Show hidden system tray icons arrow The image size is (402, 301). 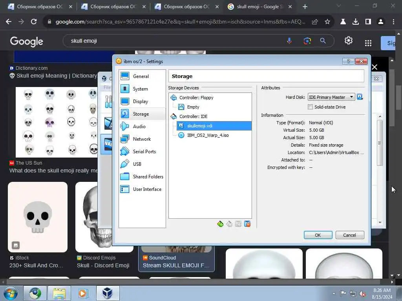[x=334, y=294]
